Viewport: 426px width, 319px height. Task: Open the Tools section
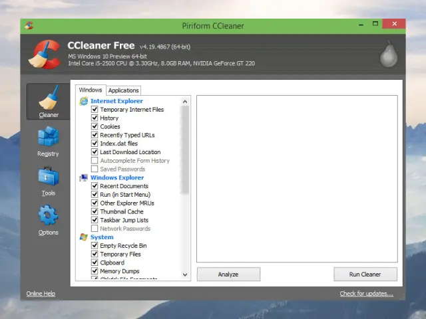pos(48,180)
